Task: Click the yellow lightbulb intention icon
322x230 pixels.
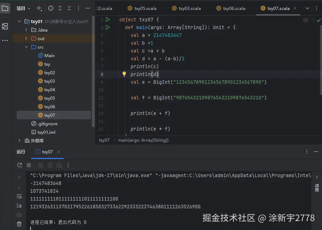Action: pyautogui.click(x=124, y=74)
